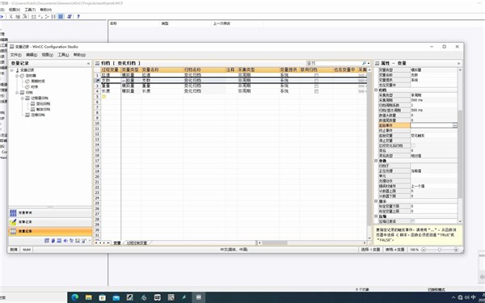Open the 编辑 menu in Configuration Studio
The height and width of the screenshot is (303, 485).
click(32, 55)
